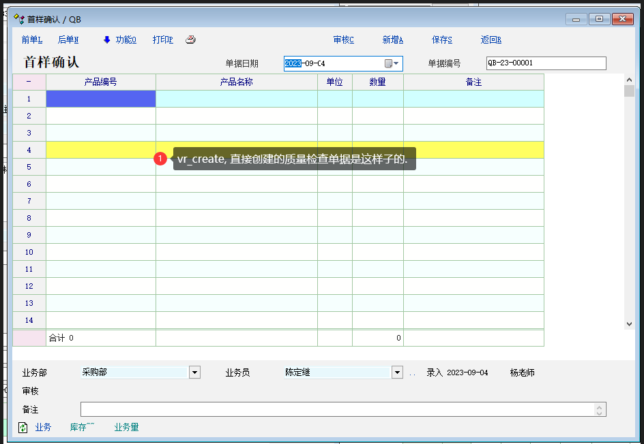Screen dimensions: 644x444
Task: Click the green refresh icon beside 业务
Action: [x=23, y=427]
